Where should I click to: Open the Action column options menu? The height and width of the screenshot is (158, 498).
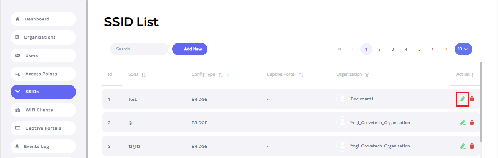pos(472,75)
